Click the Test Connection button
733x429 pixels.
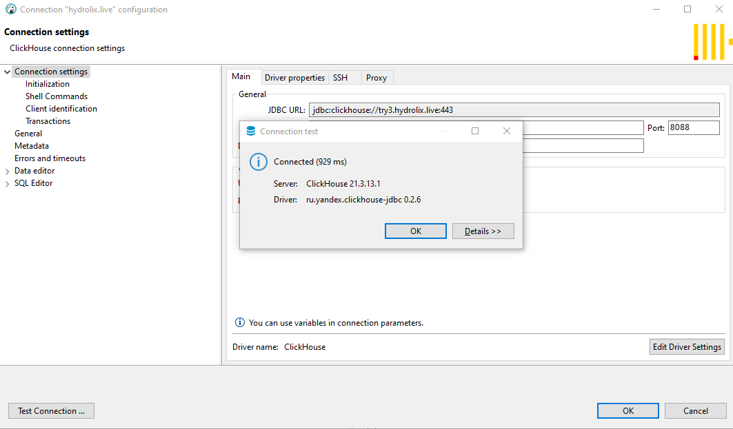(52, 411)
